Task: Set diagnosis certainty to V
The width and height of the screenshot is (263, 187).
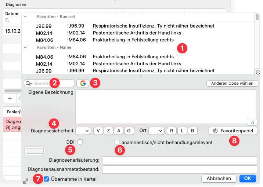Action: (98, 131)
